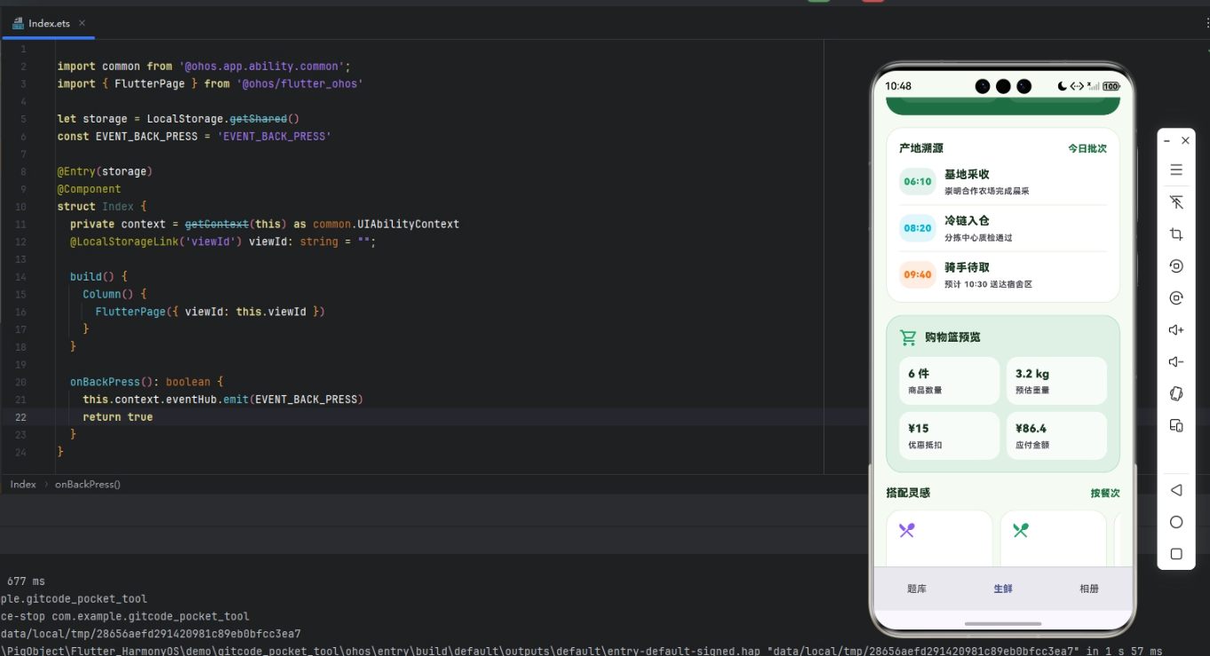
Task: Click the multi-device icon on emulator toolbar
Action: [x=1176, y=425]
